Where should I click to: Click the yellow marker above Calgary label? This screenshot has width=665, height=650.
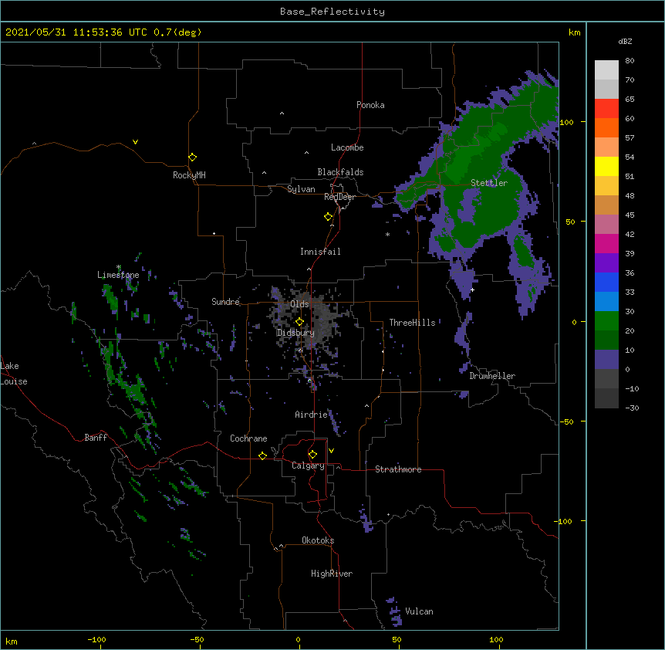(313, 455)
